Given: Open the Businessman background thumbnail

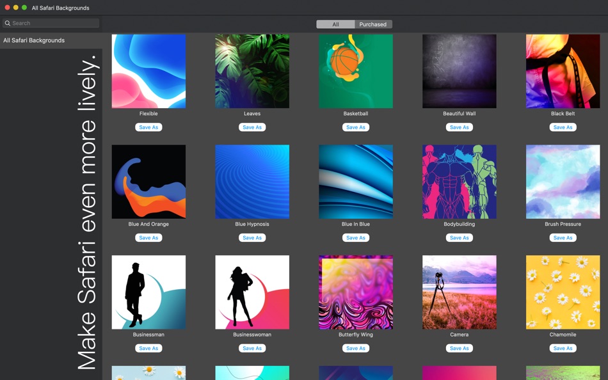Looking at the screenshot, I should point(148,292).
